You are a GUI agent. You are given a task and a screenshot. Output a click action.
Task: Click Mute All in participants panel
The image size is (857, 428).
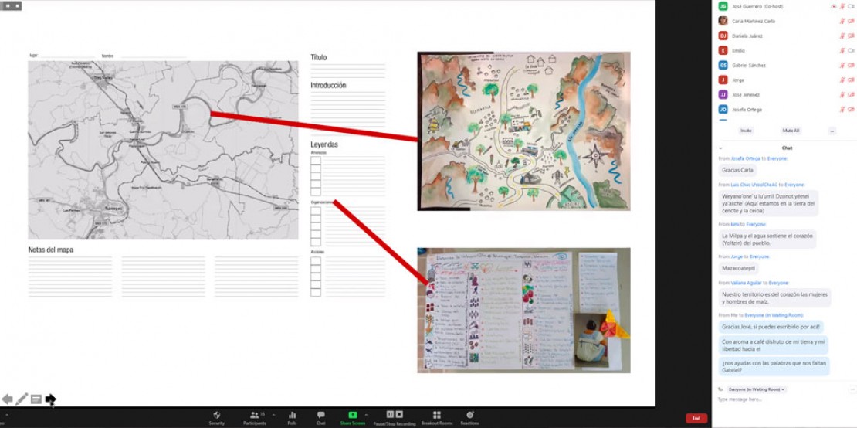(x=791, y=131)
